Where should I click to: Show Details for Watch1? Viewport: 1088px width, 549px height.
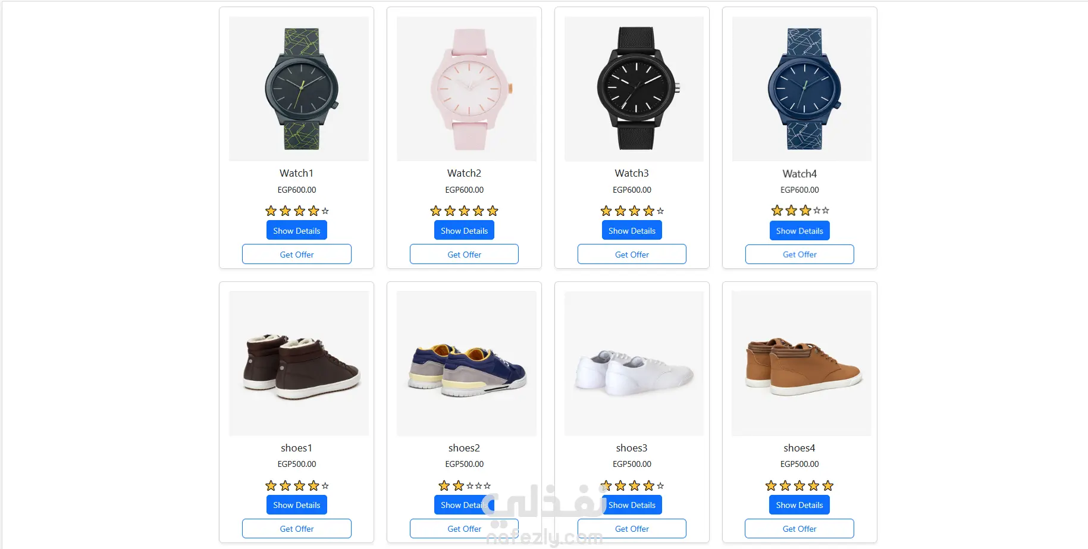pyautogui.click(x=297, y=230)
